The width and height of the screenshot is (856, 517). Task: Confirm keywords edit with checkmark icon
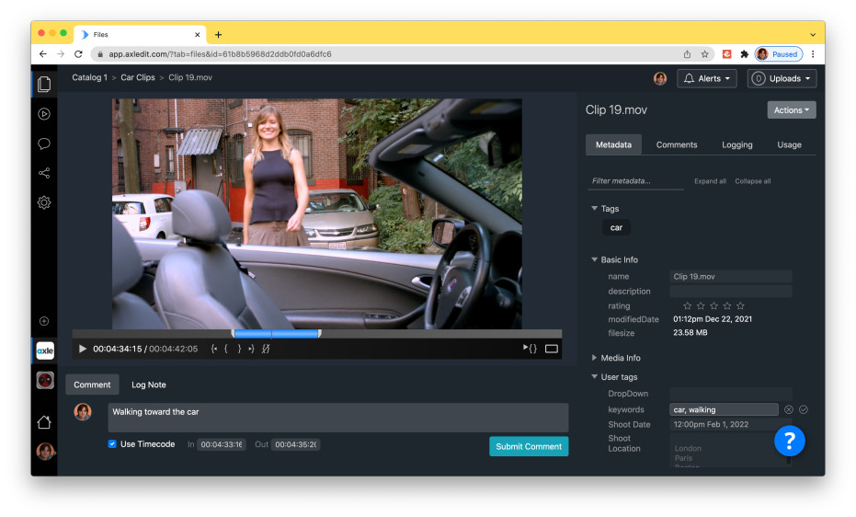804,409
